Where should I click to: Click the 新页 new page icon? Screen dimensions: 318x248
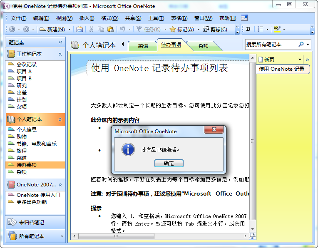point(261,60)
